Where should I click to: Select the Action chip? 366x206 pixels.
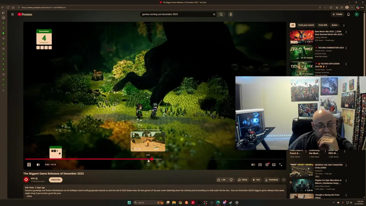pyautogui.click(x=335, y=25)
